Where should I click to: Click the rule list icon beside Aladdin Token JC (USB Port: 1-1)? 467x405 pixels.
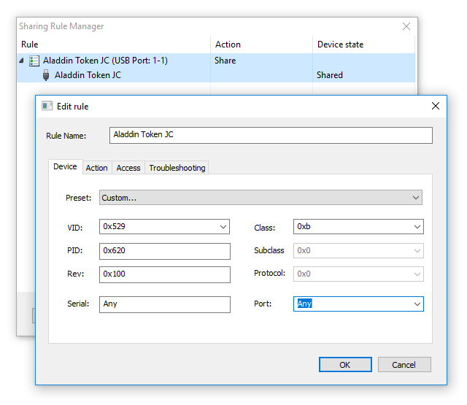(34, 61)
